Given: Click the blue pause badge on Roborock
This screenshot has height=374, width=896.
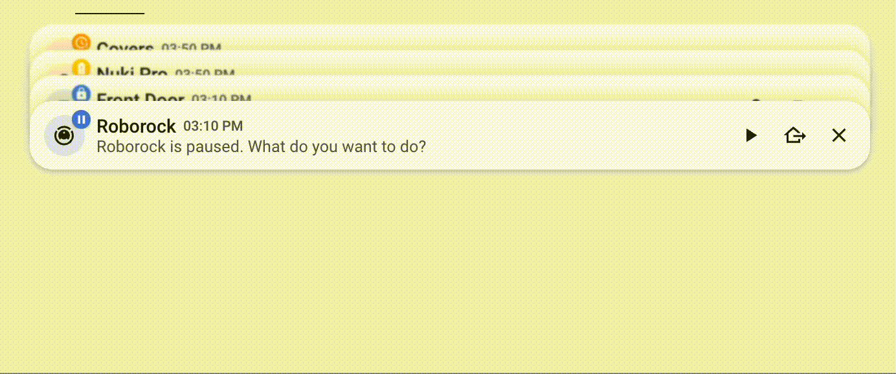Looking at the screenshot, I should [82, 119].
